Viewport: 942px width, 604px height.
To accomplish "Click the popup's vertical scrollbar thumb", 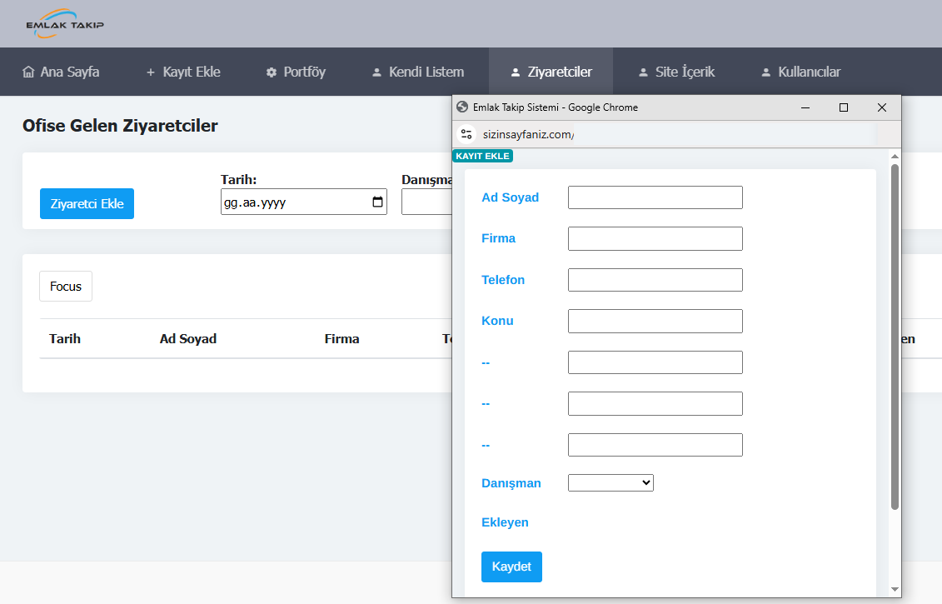I will pos(895,333).
